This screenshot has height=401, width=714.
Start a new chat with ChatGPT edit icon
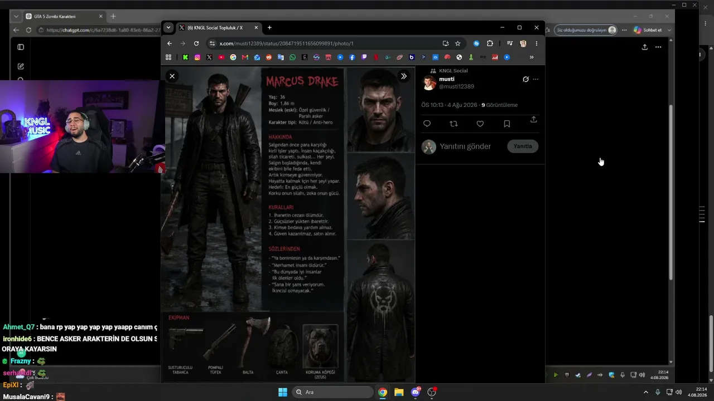[21, 66]
